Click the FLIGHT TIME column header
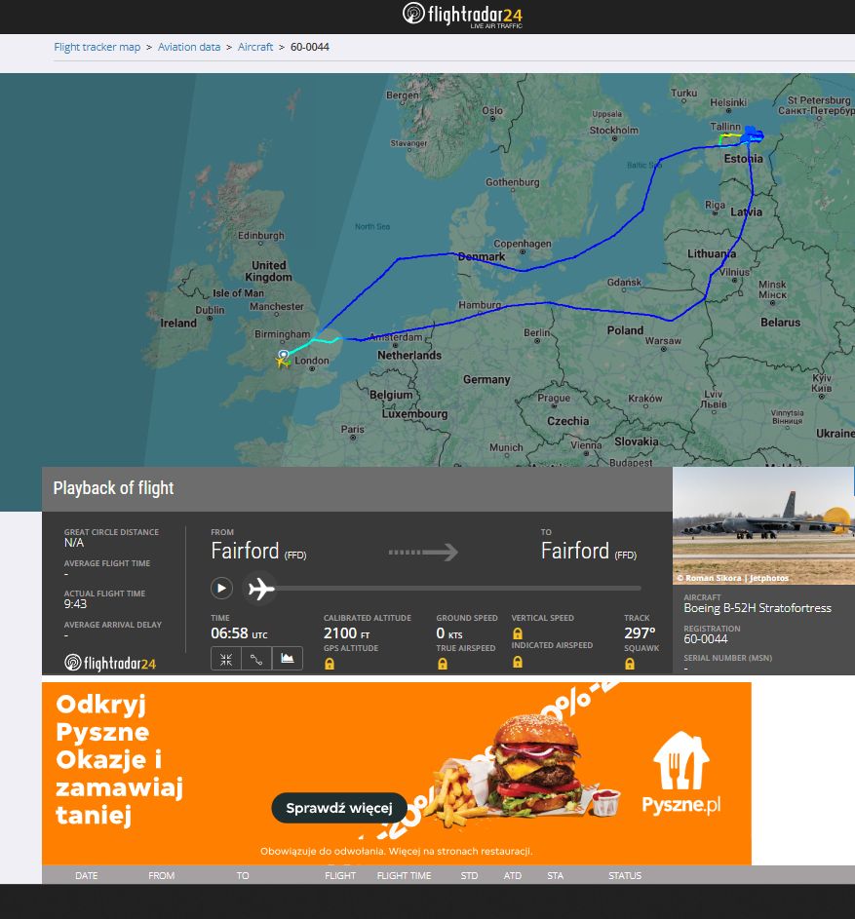Viewport: 855px width, 919px height. [x=404, y=875]
